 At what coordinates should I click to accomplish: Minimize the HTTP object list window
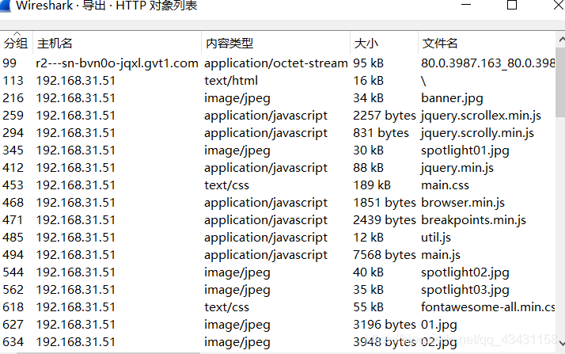tap(466, 5)
